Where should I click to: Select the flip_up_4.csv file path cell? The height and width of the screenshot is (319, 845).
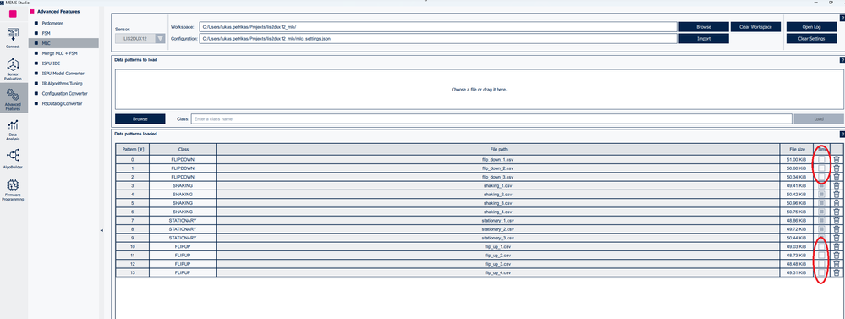pos(498,272)
